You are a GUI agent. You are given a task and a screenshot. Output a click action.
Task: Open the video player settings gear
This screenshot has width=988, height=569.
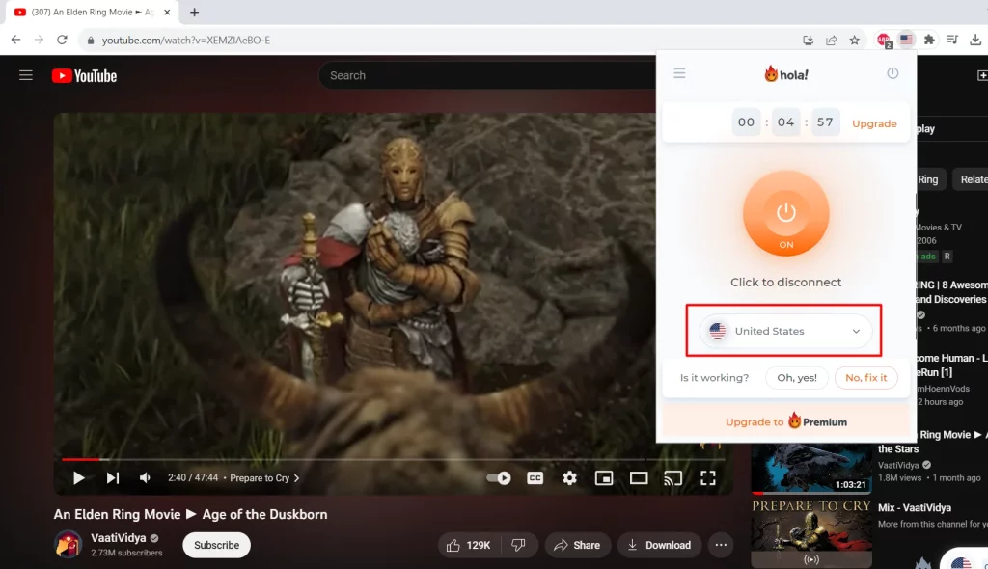pyautogui.click(x=569, y=477)
